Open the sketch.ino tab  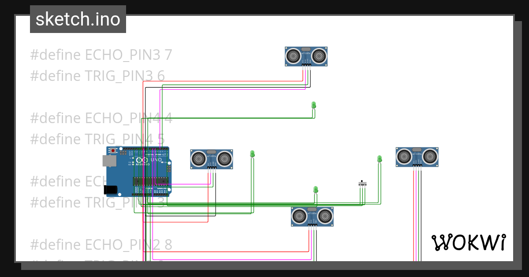[78, 19]
